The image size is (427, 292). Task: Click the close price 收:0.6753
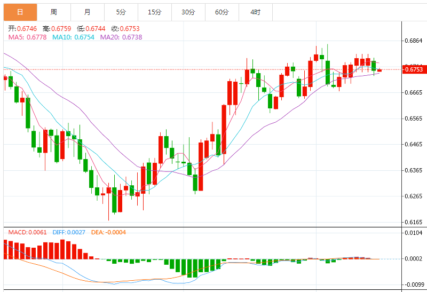tap(125, 29)
